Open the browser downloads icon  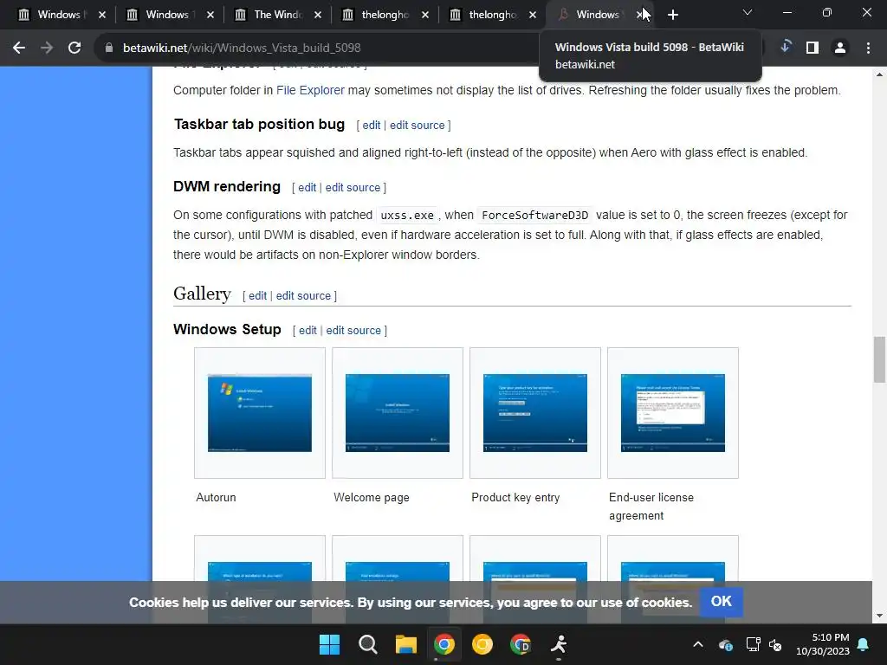(785, 47)
